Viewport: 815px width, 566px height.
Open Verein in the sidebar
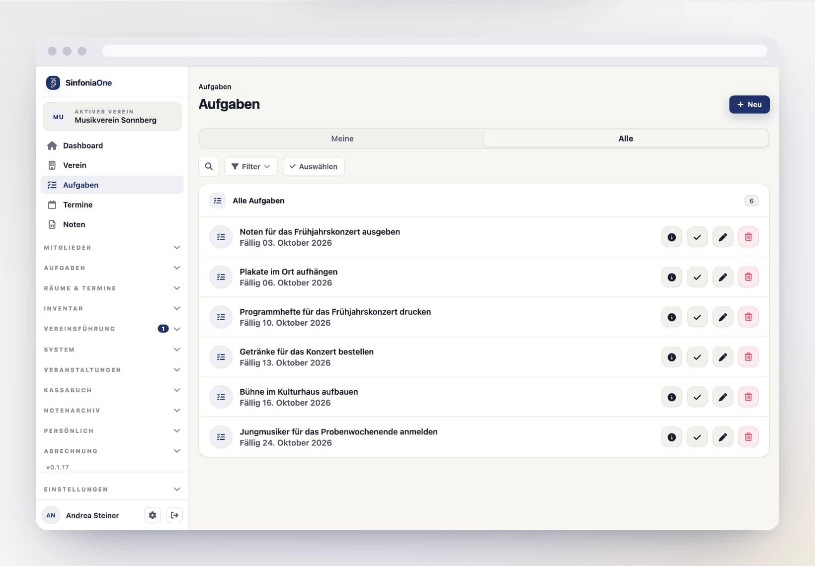[x=112, y=165]
